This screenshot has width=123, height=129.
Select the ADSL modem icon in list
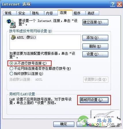[x=13, y=37]
